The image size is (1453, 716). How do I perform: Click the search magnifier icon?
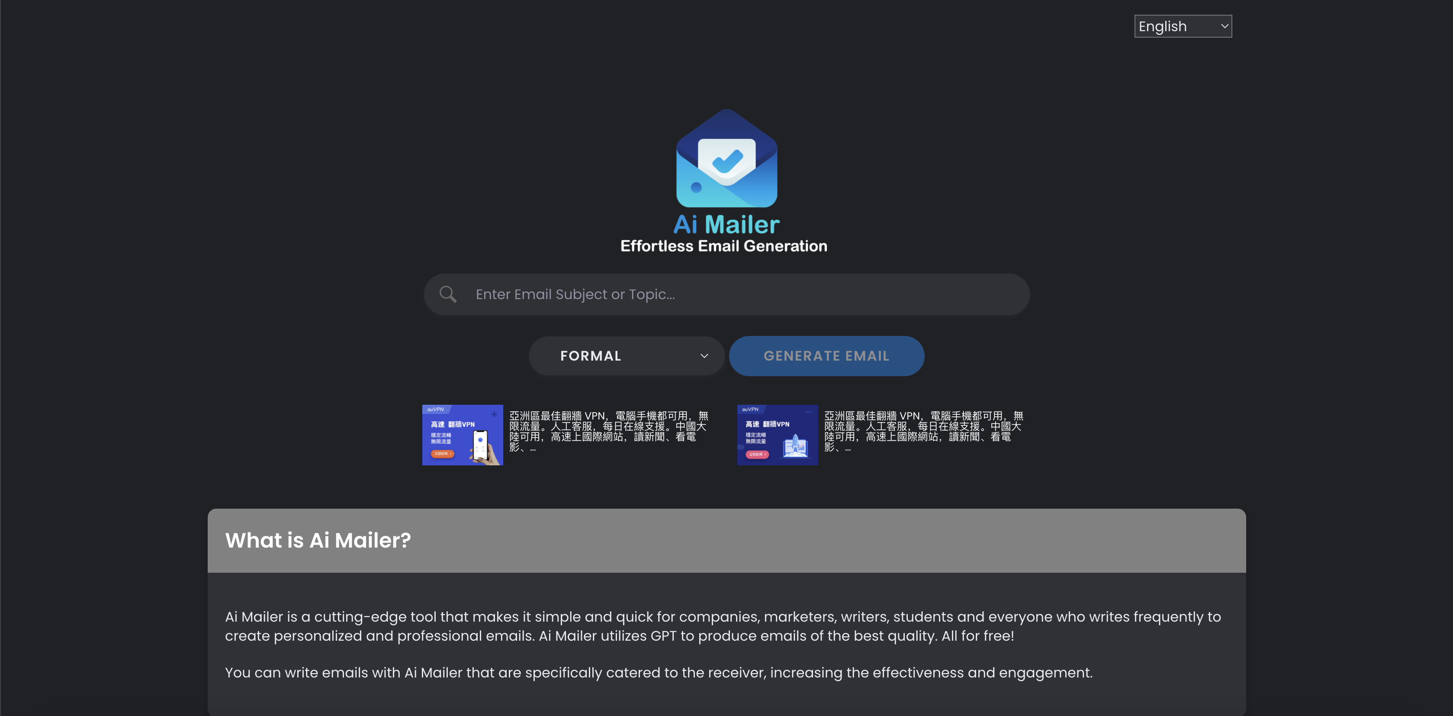(447, 294)
